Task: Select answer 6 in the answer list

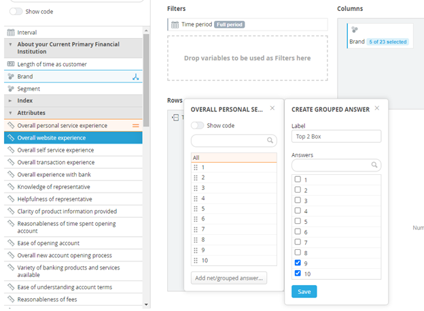Action: 234,219
